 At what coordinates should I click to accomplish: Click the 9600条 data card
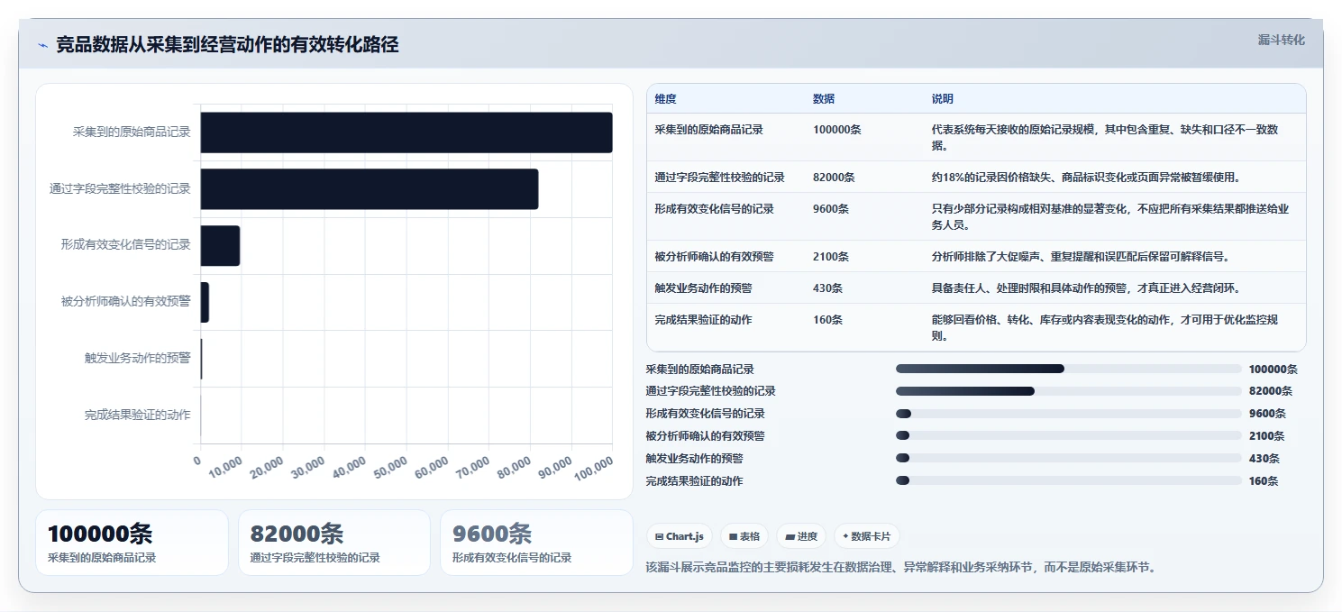pyautogui.click(x=536, y=543)
